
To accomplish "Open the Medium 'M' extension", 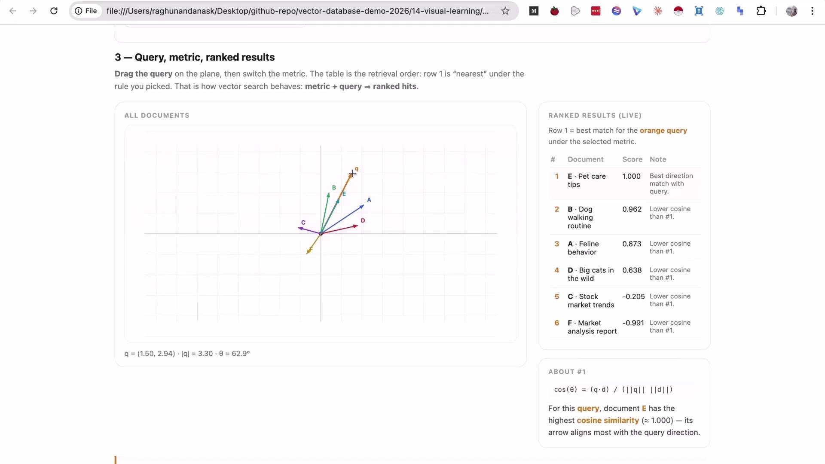I will 534,11.
